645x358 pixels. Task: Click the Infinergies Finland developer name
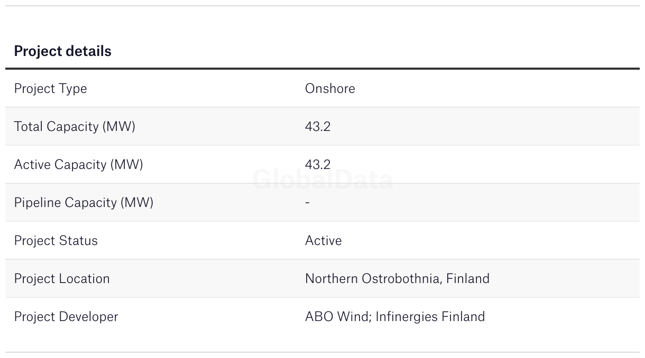click(430, 317)
